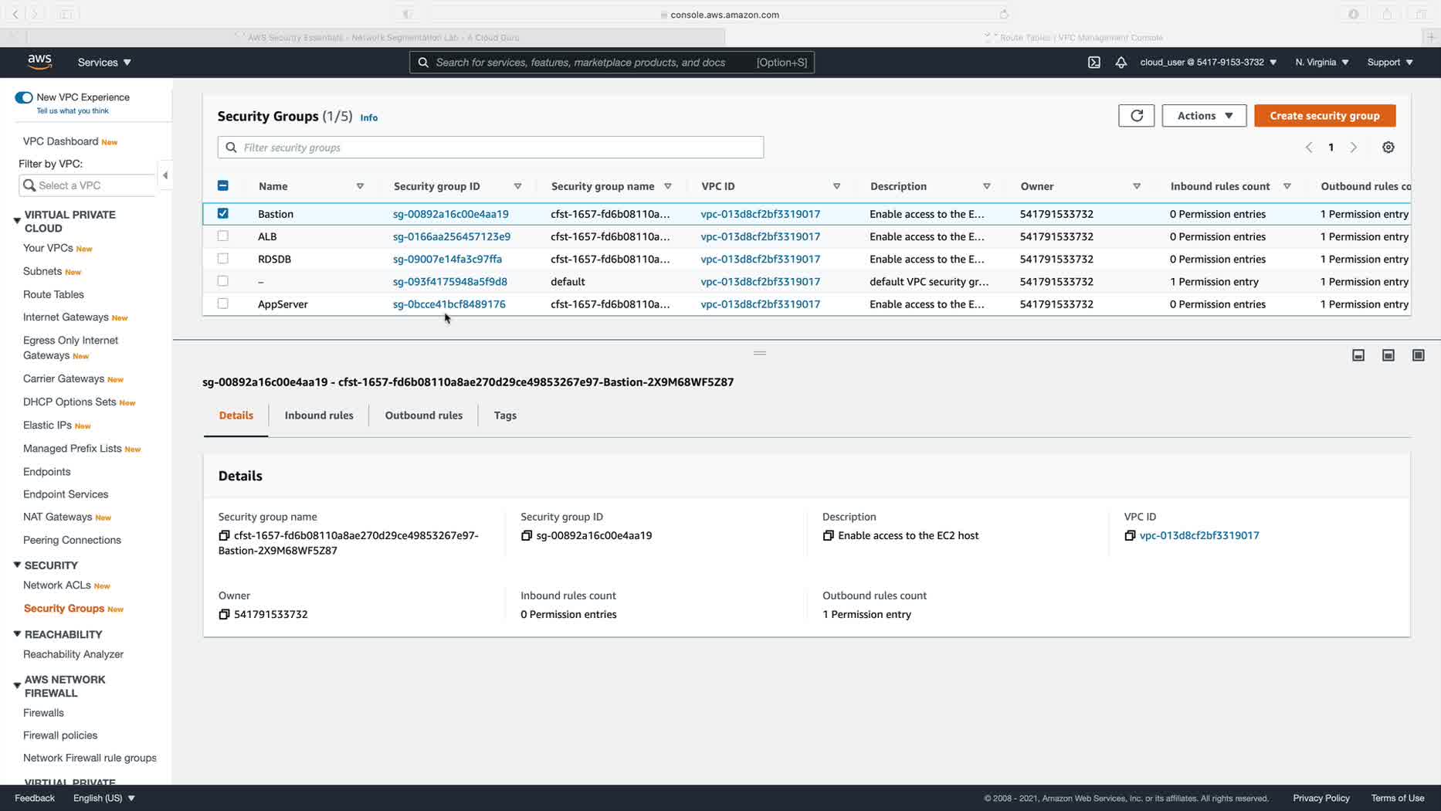
Task: Click the AWS logo home icon
Action: tap(39, 62)
